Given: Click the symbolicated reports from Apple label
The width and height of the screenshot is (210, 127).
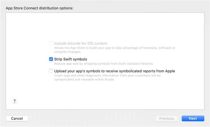Looking at the screenshot, I should (114, 71).
